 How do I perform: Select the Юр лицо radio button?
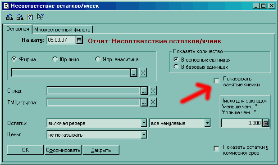(x=55, y=59)
